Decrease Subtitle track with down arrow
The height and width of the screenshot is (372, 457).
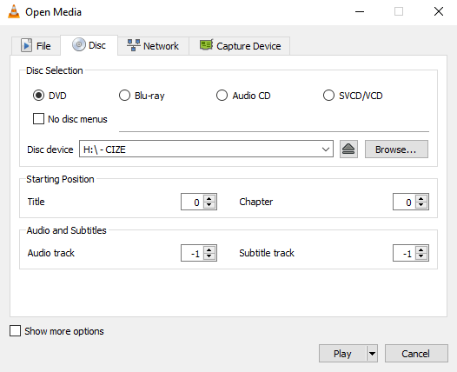[421, 256]
